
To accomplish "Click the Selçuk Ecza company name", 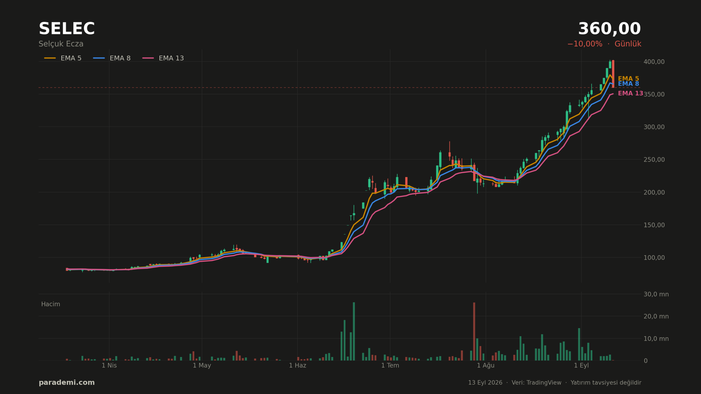I will [x=61, y=44].
